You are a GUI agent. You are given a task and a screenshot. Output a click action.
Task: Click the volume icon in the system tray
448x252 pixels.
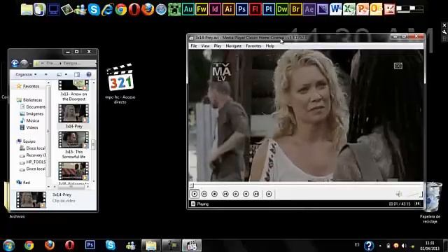pyautogui.click(x=404, y=246)
